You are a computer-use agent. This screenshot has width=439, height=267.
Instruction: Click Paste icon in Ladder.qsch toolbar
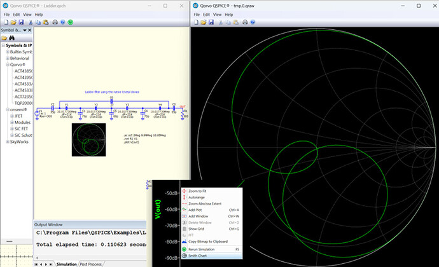pos(46,22)
